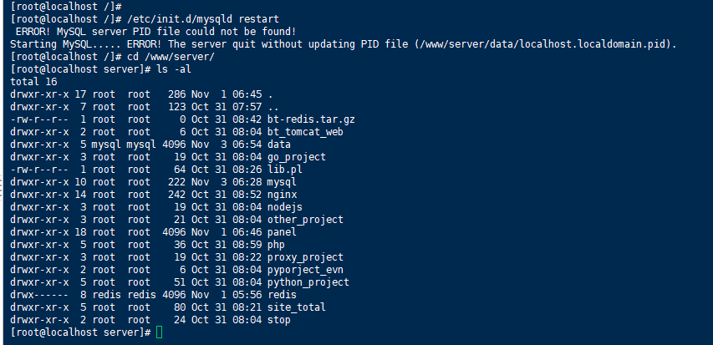The image size is (713, 345).
Task: Click the php directory name
Action: (x=276, y=244)
